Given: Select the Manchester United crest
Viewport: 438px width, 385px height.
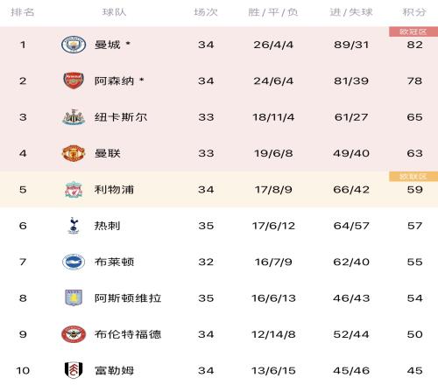Looking at the screenshot, I should 74,153.
